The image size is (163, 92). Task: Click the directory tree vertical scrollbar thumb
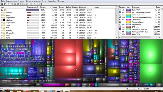pos(116,16)
